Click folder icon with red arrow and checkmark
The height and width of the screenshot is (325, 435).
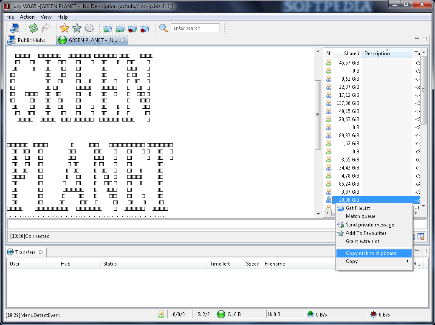133,28
